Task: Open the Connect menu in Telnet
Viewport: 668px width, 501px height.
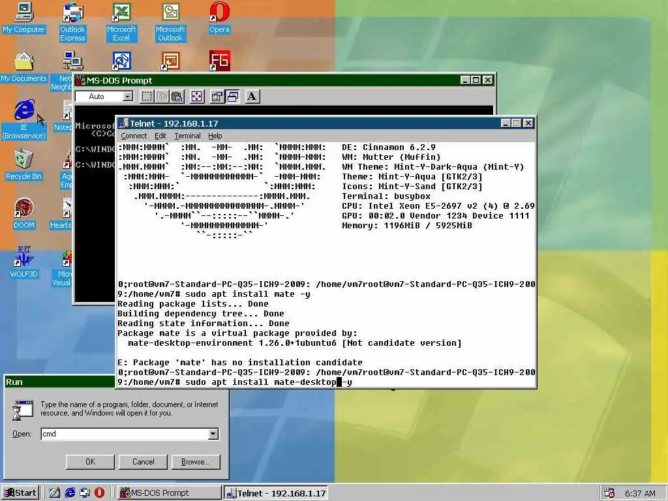Action: [134, 136]
